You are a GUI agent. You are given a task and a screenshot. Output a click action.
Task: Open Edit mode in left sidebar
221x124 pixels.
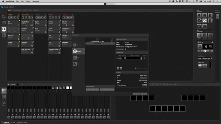(4, 23)
